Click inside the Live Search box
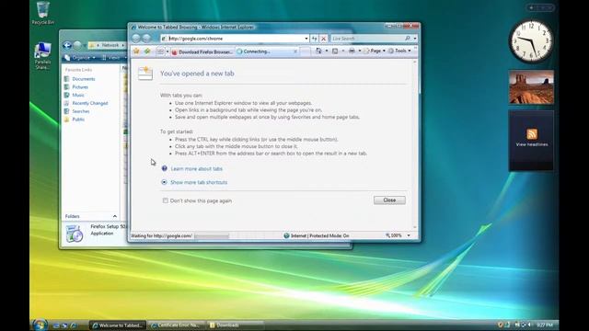Screen dimensions: 589x331 (x=367, y=39)
